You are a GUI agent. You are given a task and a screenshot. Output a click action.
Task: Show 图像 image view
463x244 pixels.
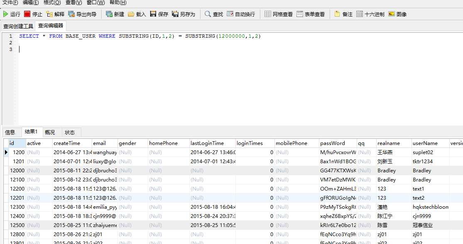[397, 14]
